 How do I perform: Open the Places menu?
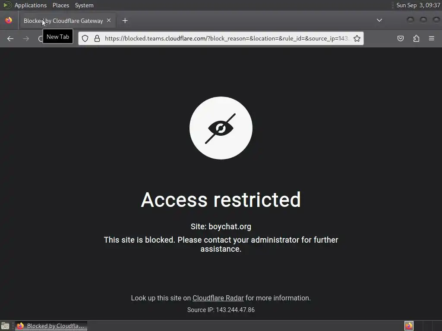pos(60,5)
